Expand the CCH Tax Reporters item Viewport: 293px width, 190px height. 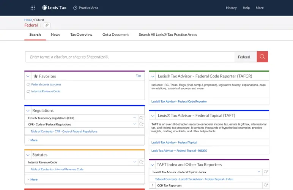click(153, 185)
